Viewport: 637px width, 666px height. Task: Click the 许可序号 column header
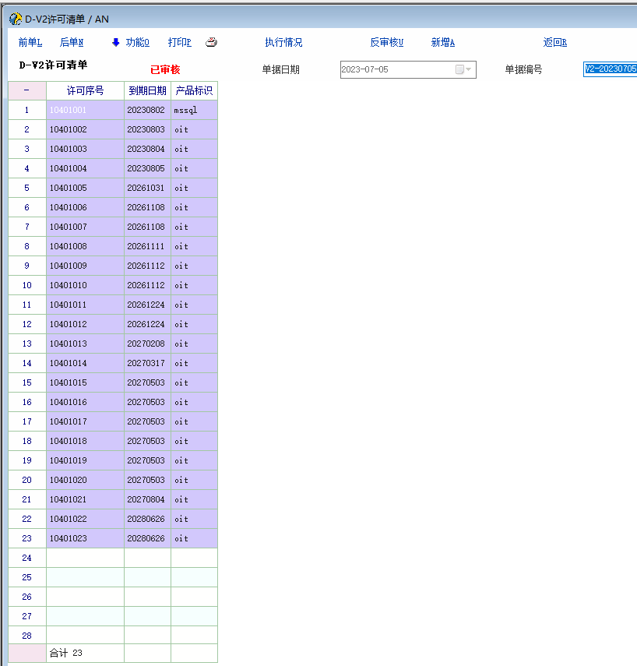(x=85, y=91)
